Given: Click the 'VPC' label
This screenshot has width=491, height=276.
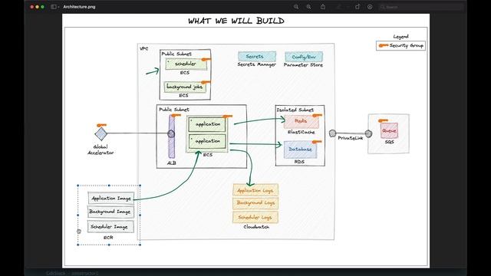Looking at the screenshot, I should click(x=144, y=49).
